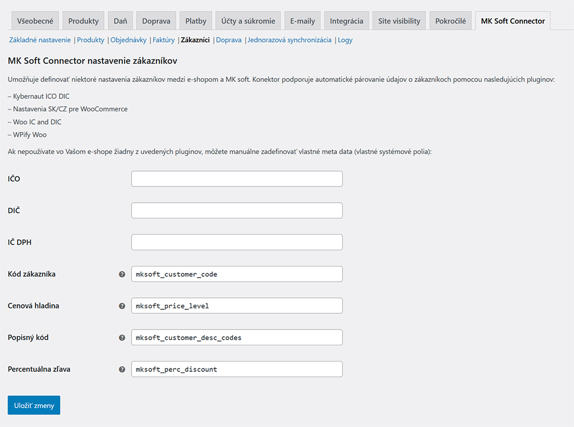
Task: Open Jednorazová synchronizácia link
Action: click(x=289, y=41)
